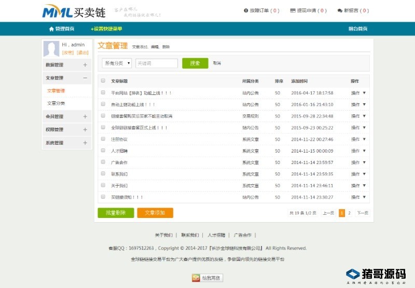Click the admin avatar picture

coord(51,49)
